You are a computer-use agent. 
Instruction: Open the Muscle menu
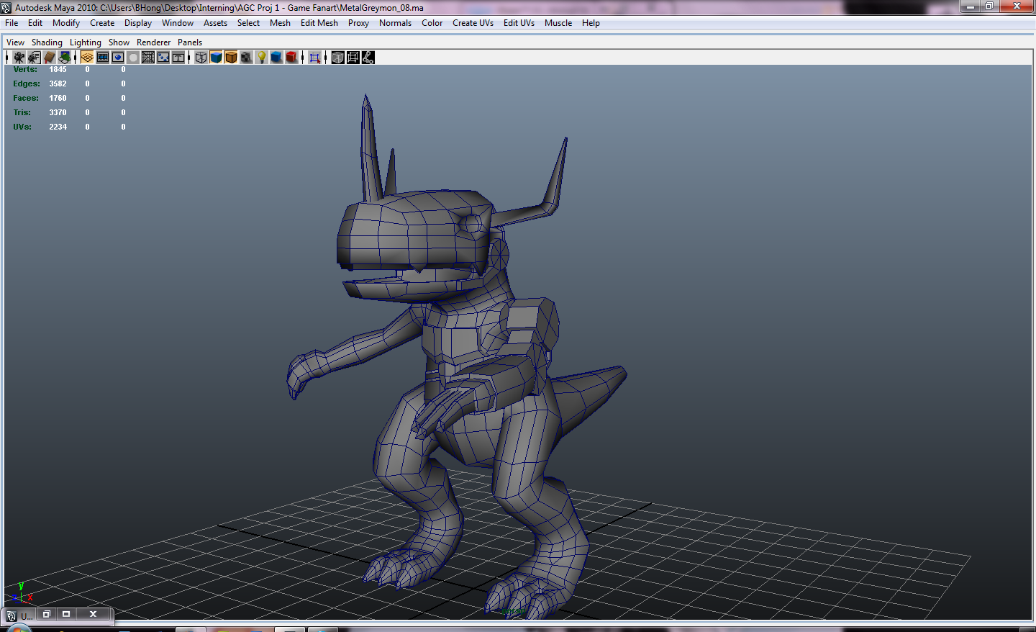click(558, 23)
